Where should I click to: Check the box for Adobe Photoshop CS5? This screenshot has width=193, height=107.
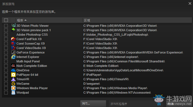[6, 35]
